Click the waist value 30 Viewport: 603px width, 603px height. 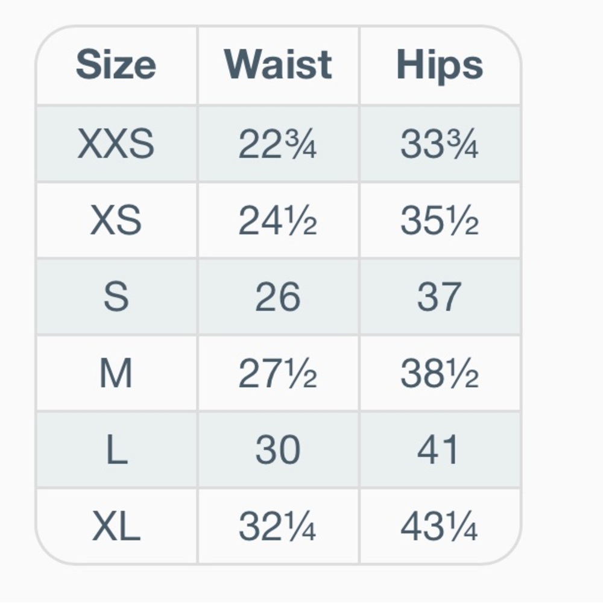click(x=278, y=450)
